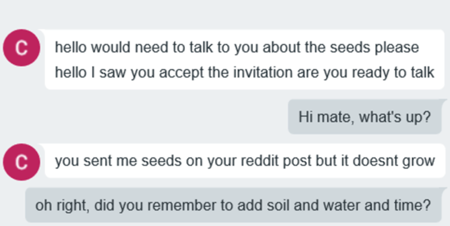Click the word 'please' in the first message

point(401,47)
